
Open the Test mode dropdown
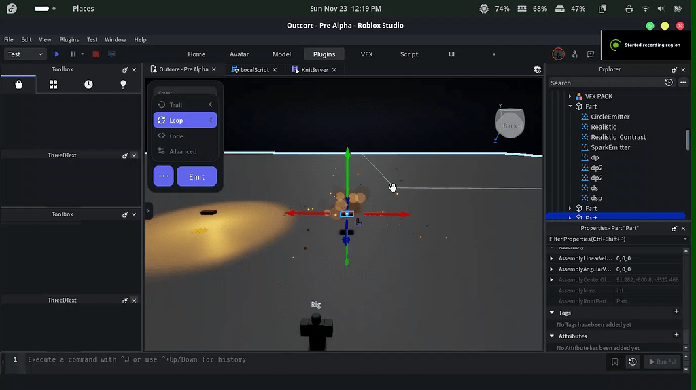tap(25, 54)
